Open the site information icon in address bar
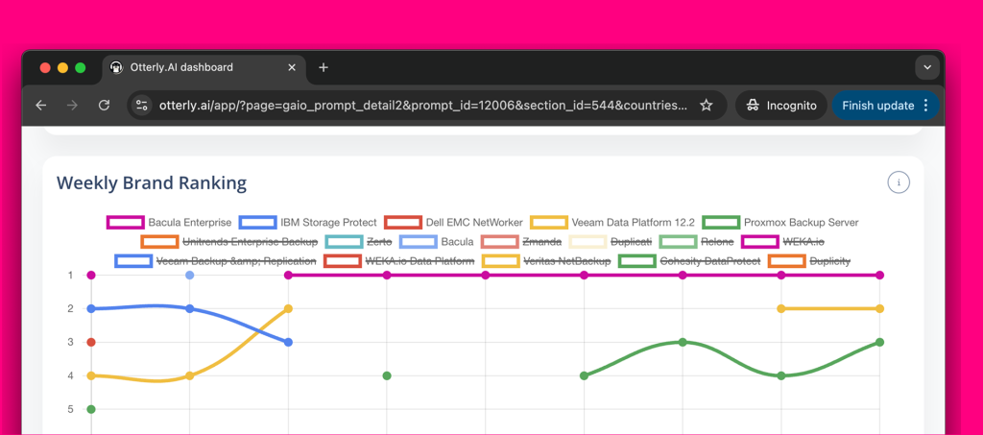This screenshot has width=983, height=435. point(142,106)
